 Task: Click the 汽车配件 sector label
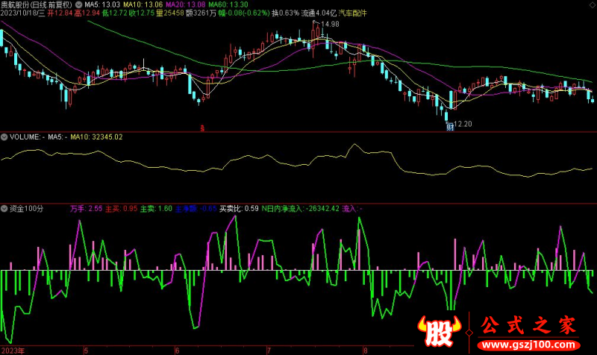[353, 13]
